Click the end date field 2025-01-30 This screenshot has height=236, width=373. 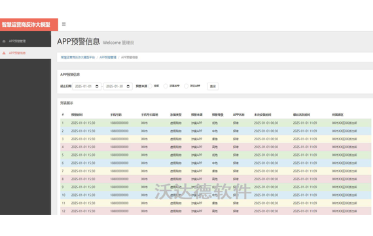tap(118, 87)
